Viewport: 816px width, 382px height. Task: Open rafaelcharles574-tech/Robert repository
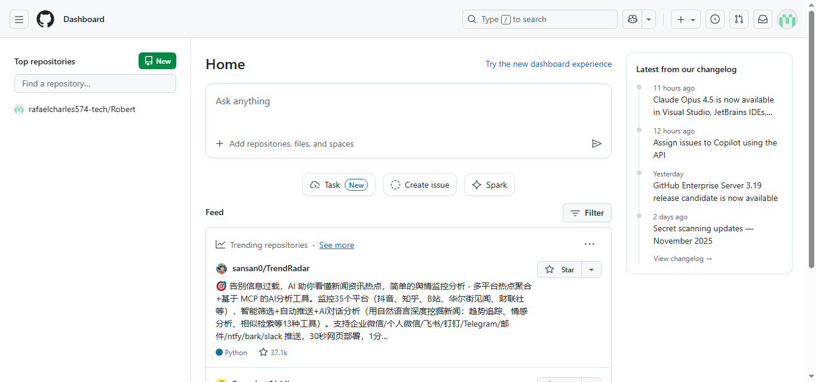(x=82, y=109)
